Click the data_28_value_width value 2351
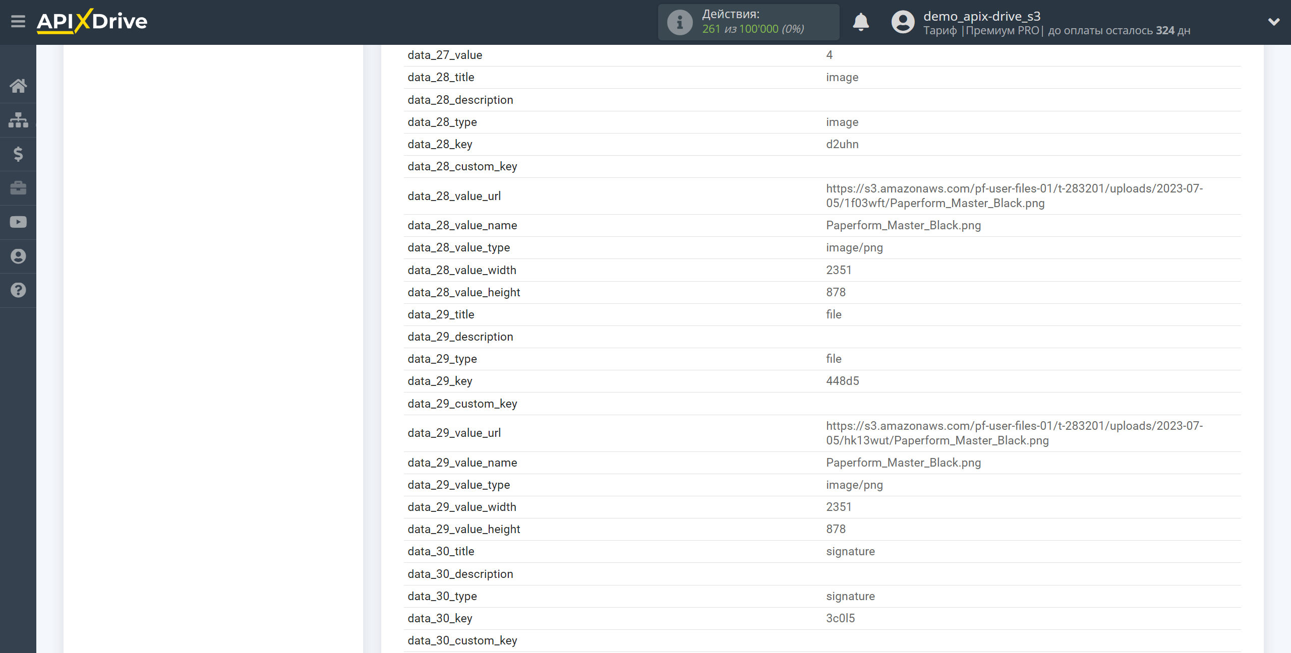Viewport: 1291px width, 653px height. [x=839, y=271]
